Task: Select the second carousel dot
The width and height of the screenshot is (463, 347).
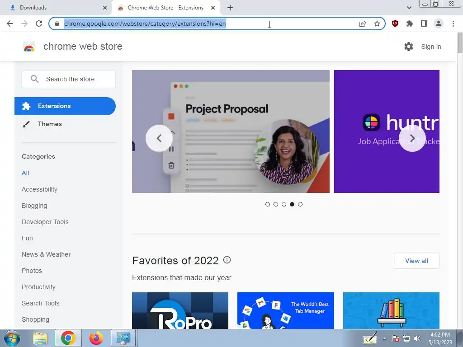Action: click(x=276, y=204)
